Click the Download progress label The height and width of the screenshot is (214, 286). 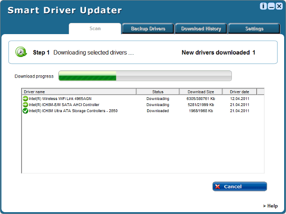[34, 76]
